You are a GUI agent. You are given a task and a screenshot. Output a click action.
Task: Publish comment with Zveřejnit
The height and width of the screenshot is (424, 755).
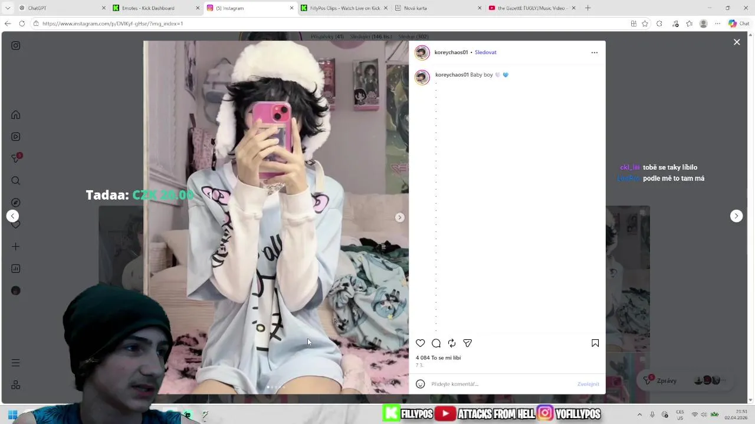coord(588,384)
